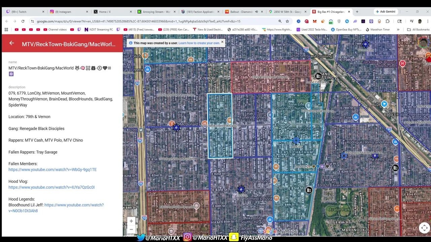The height and width of the screenshot is (242, 431).
Task: Click the Nike Unite South Chicago pin
Action: tap(270, 219)
